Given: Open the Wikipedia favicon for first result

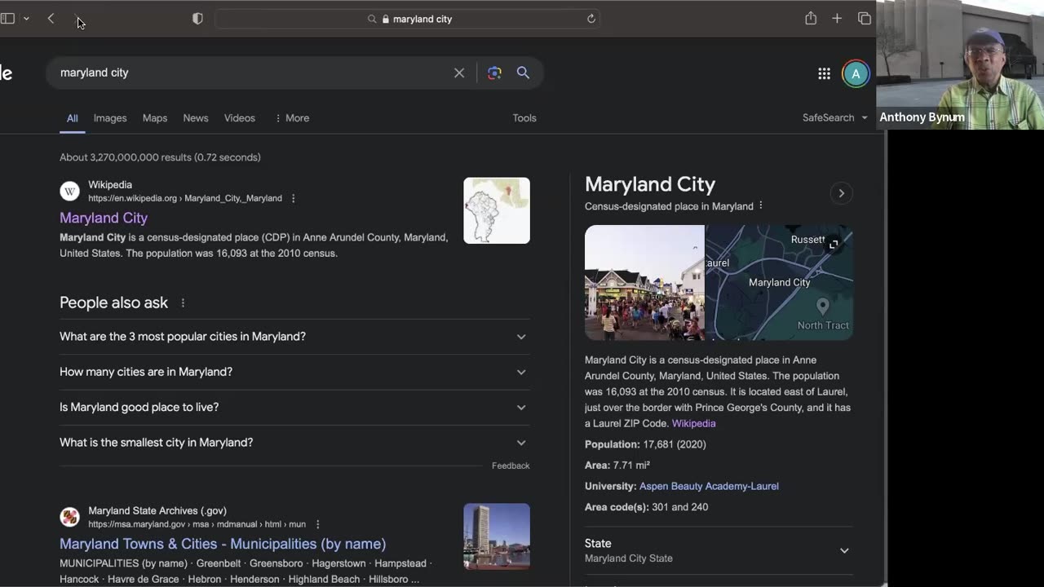Looking at the screenshot, I should [70, 192].
